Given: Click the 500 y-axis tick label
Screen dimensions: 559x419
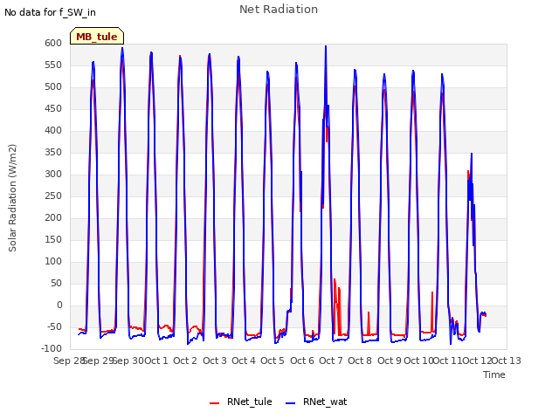Looking at the screenshot, I should 53,87.
